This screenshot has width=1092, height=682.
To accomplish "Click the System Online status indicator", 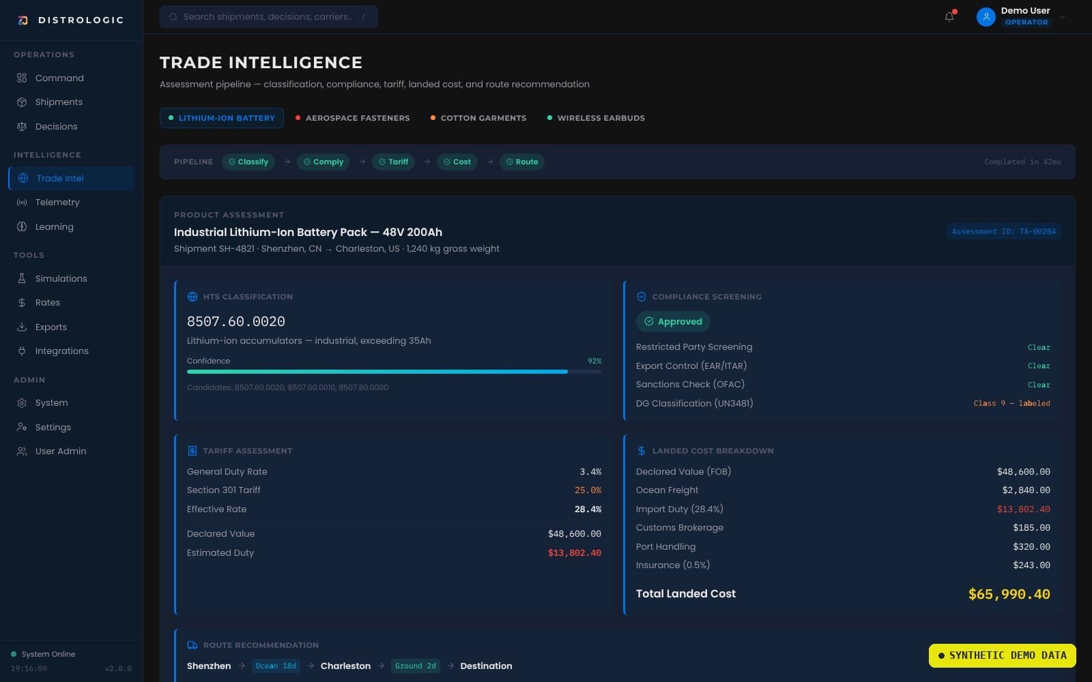I will (43, 654).
